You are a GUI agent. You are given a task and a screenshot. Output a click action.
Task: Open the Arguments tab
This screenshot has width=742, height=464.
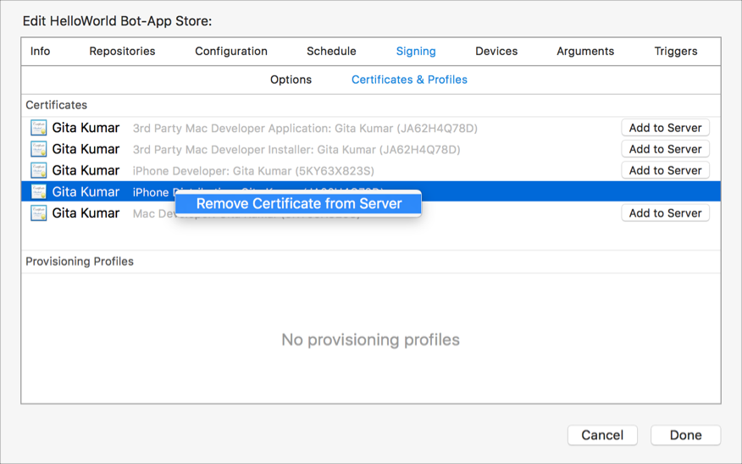(585, 51)
